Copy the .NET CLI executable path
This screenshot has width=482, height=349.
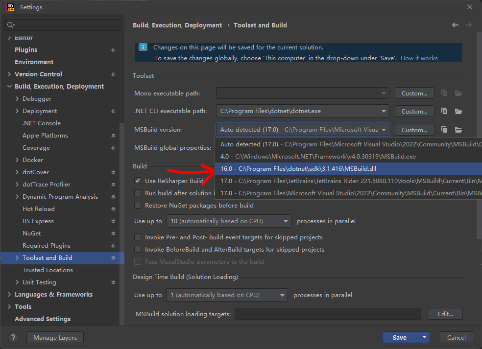point(444,111)
